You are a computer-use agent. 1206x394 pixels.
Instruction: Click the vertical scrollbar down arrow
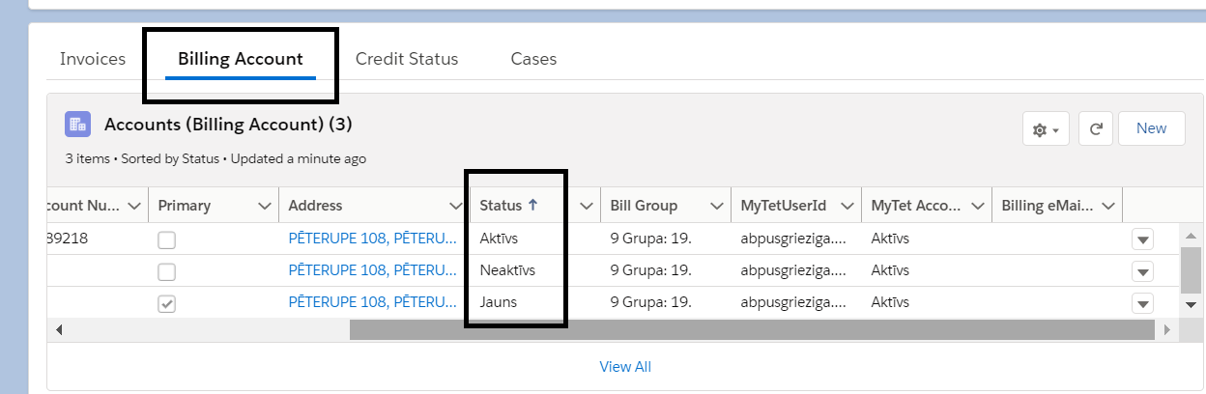pyautogui.click(x=1191, y=304)
